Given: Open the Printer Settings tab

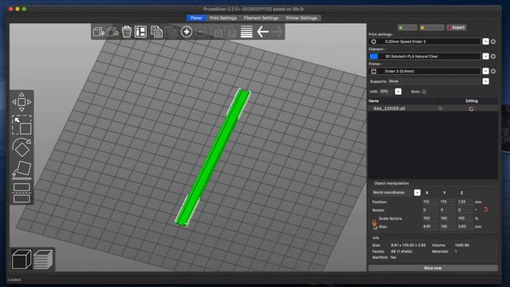Looking at the screenshot, I should coord(301,18).
